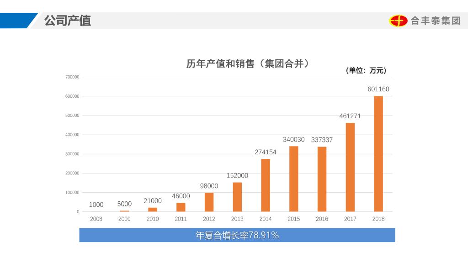
Task: Select the 公司产值 slide heading
Action: pos(67,21)
